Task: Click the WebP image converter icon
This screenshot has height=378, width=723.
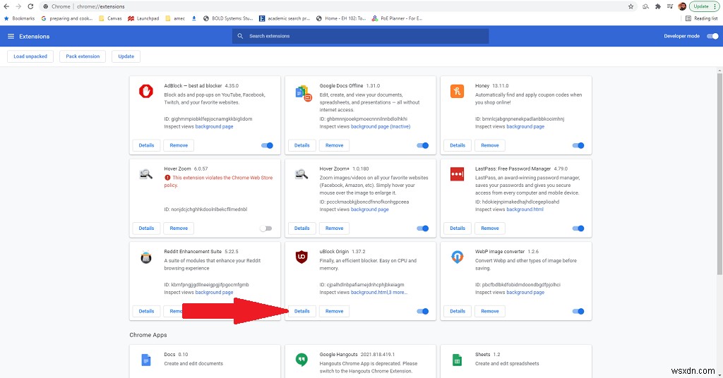Action: [x=457, y=257]
